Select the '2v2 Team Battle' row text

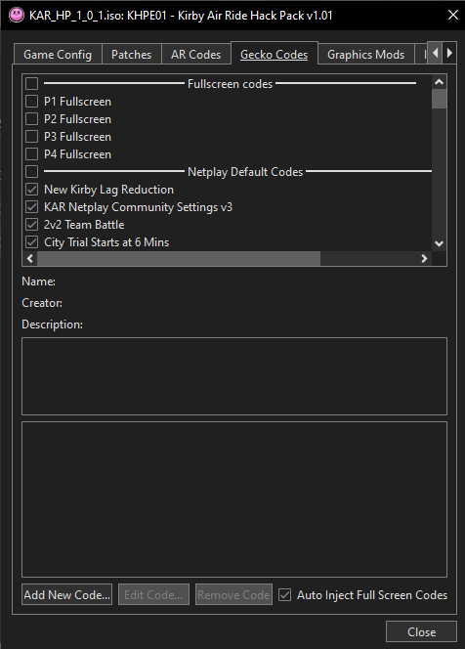[x=84, y=225]
